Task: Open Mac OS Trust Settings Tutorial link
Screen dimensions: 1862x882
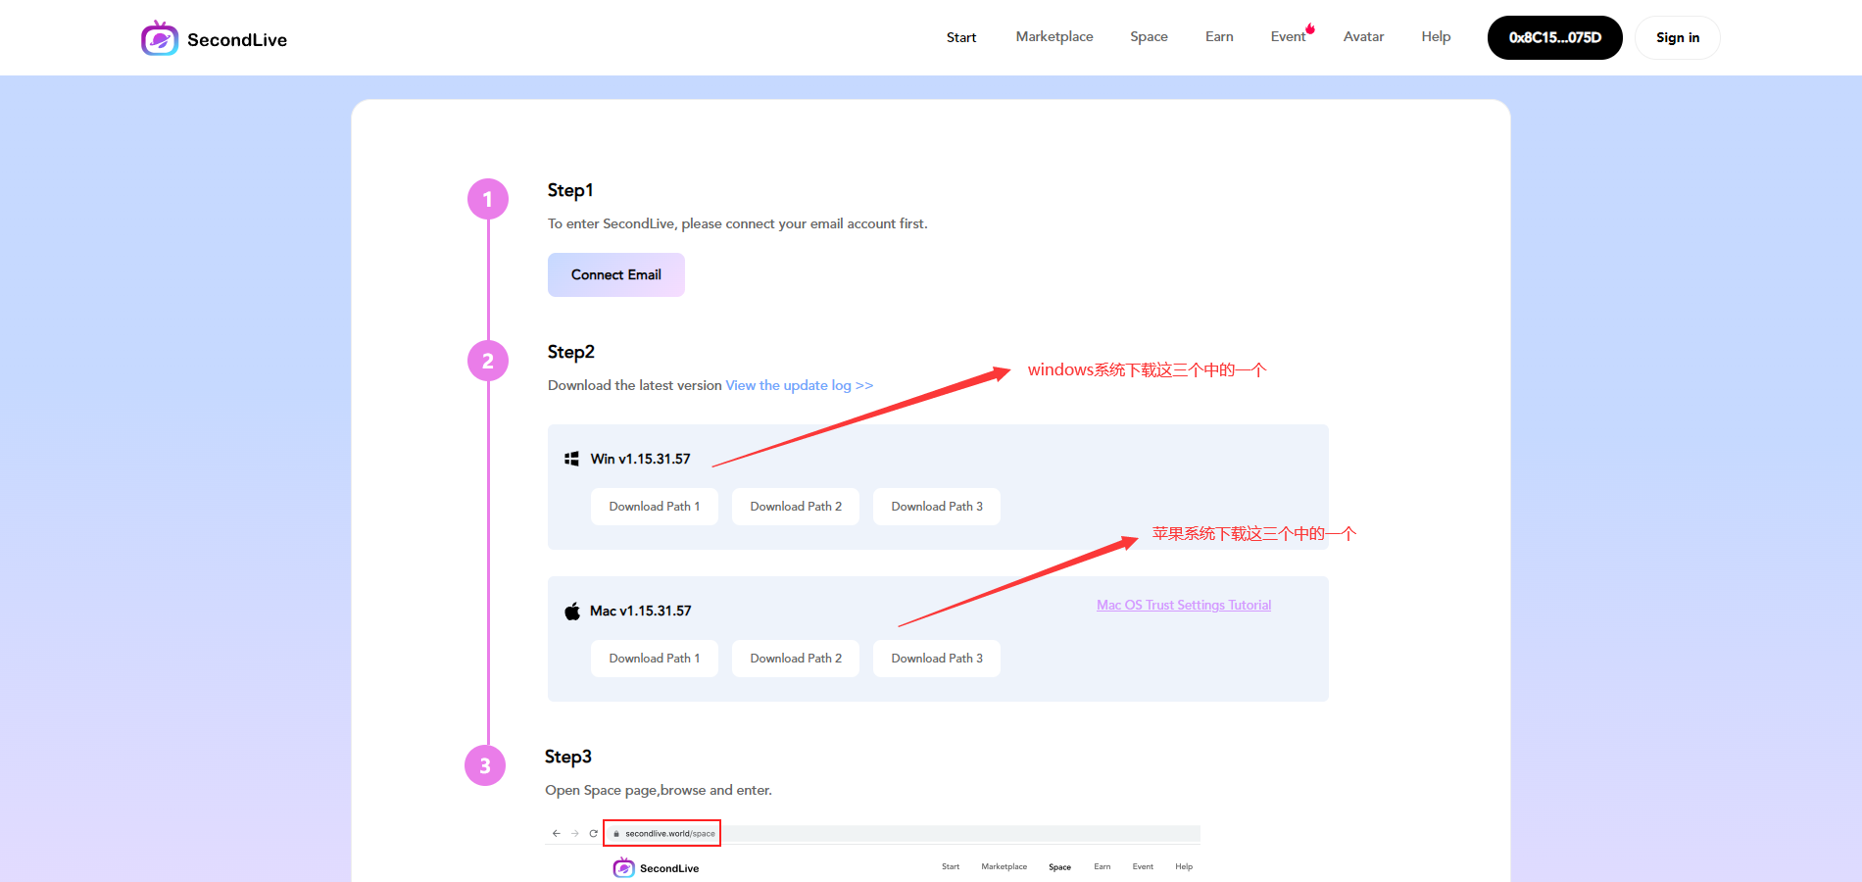Action: click(x=1184, y=605)
